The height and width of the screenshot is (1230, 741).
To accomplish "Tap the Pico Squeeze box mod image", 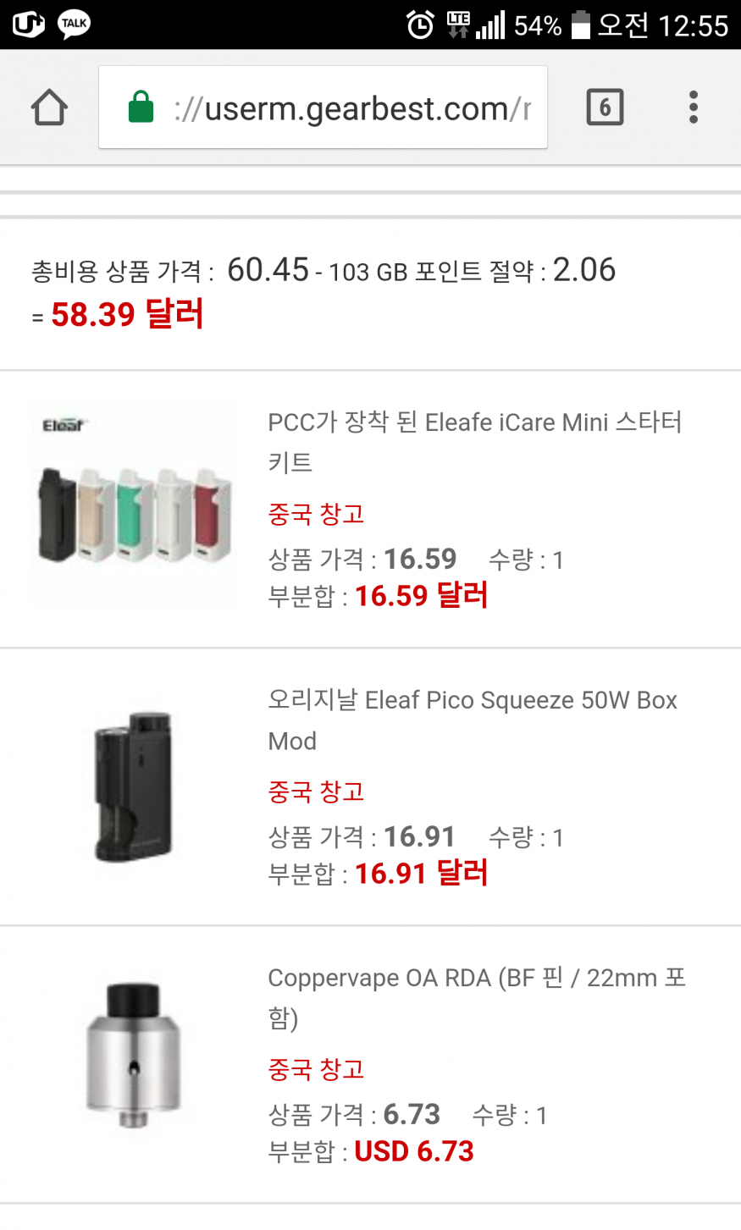I will (x=134, y=786).
